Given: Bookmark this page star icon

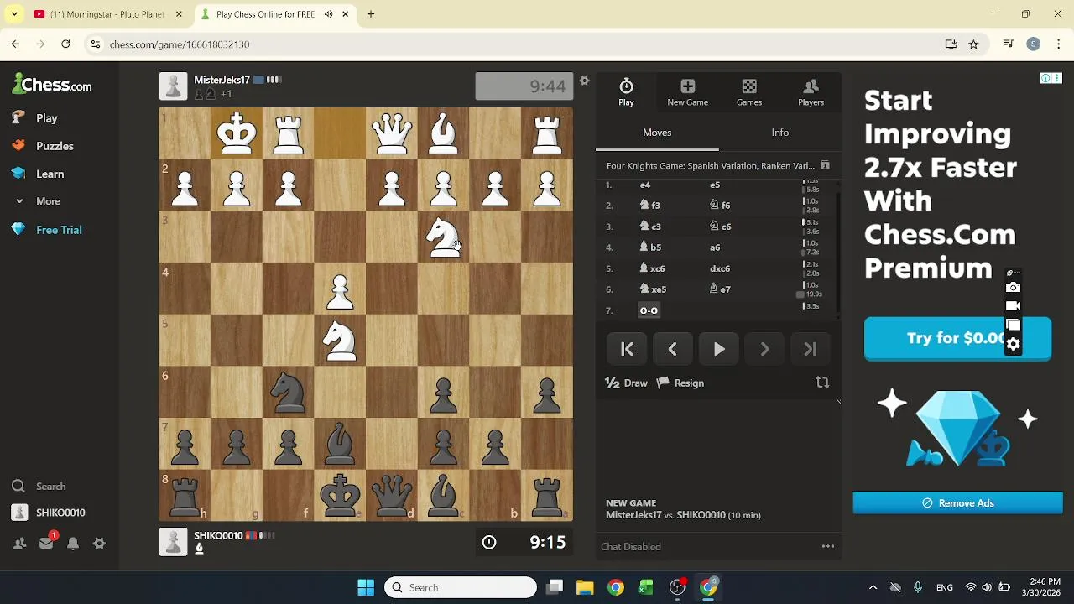Looking at the screenshot, I should click(973, 44).
